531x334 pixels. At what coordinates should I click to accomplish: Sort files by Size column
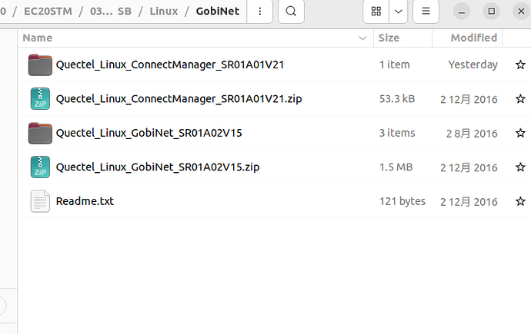389,38
